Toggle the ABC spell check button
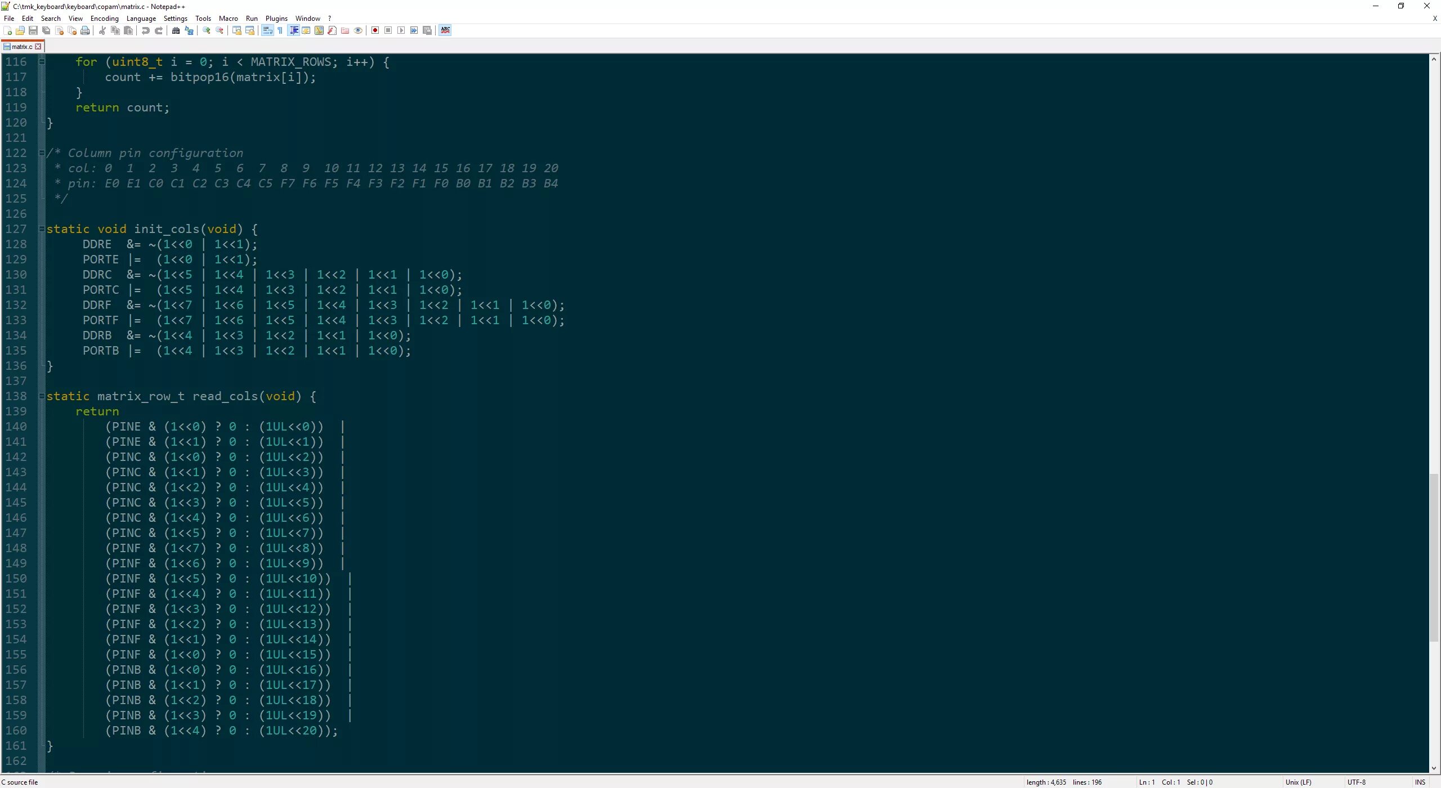 pos(445,30)
